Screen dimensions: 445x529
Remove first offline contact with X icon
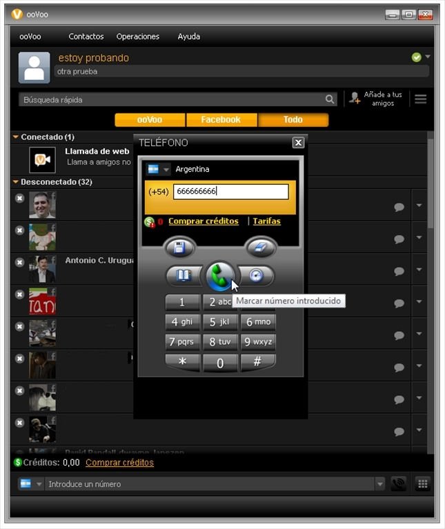pos(20,199)
